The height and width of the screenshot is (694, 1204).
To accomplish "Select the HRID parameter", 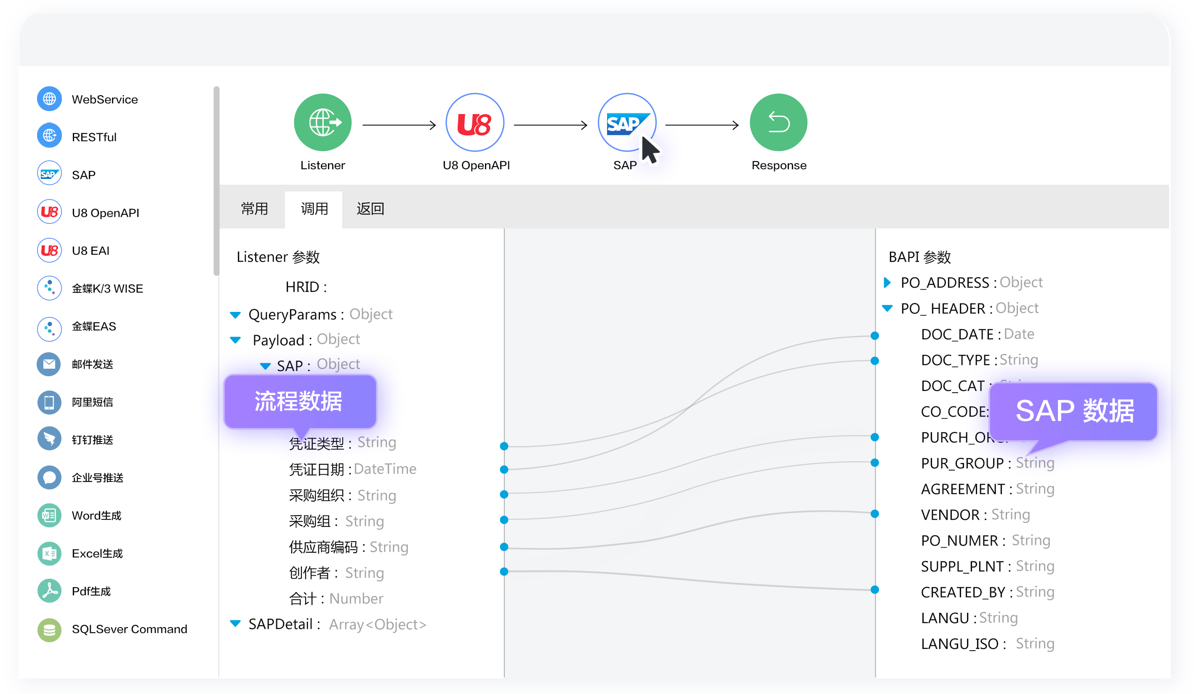I will pos(306,287).
